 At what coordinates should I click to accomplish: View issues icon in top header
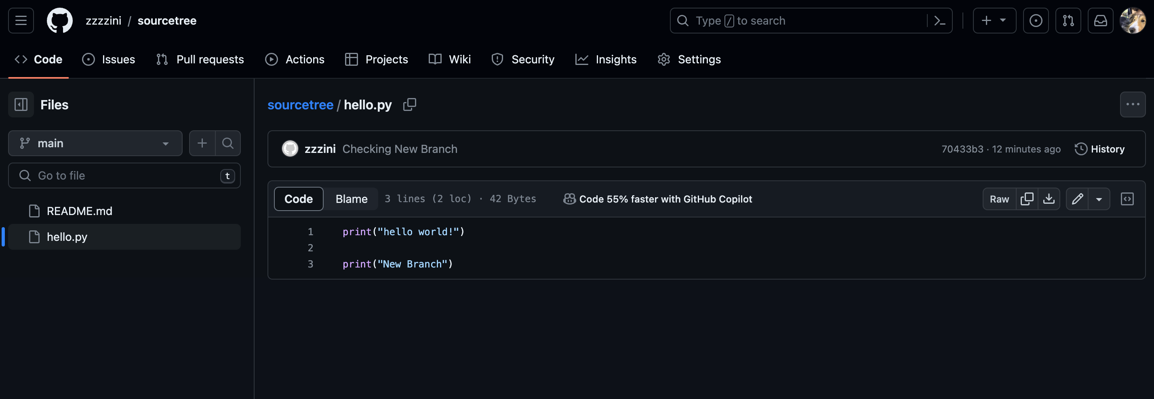pos(1036,21)
